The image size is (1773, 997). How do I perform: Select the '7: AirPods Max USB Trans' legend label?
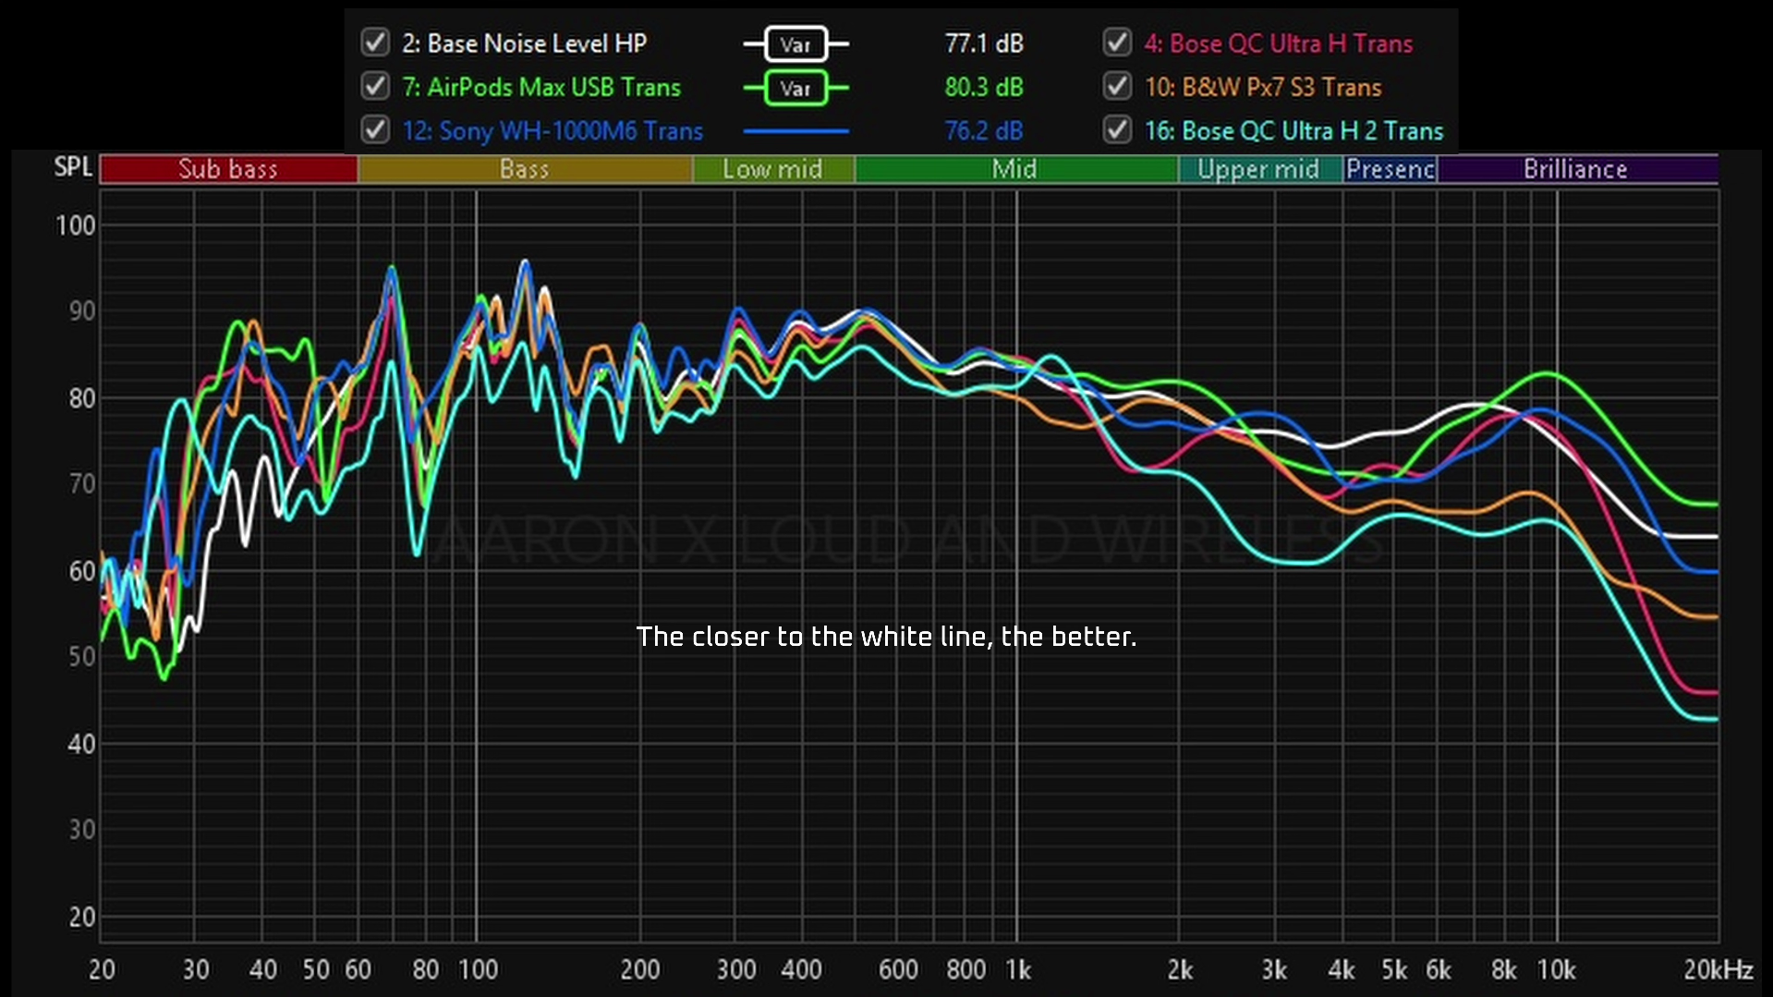541,87
